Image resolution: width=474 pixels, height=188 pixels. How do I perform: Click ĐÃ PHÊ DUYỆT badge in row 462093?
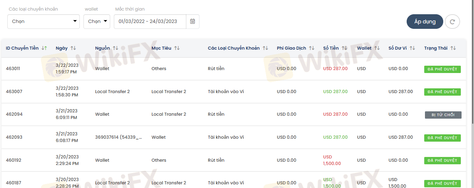(x=443, y=138)
